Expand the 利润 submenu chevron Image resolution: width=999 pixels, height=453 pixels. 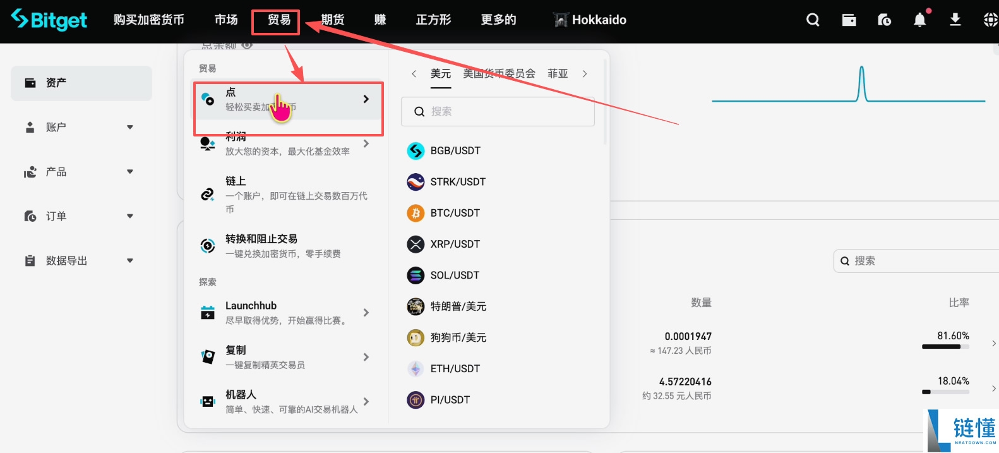click(x=366, y=144)
